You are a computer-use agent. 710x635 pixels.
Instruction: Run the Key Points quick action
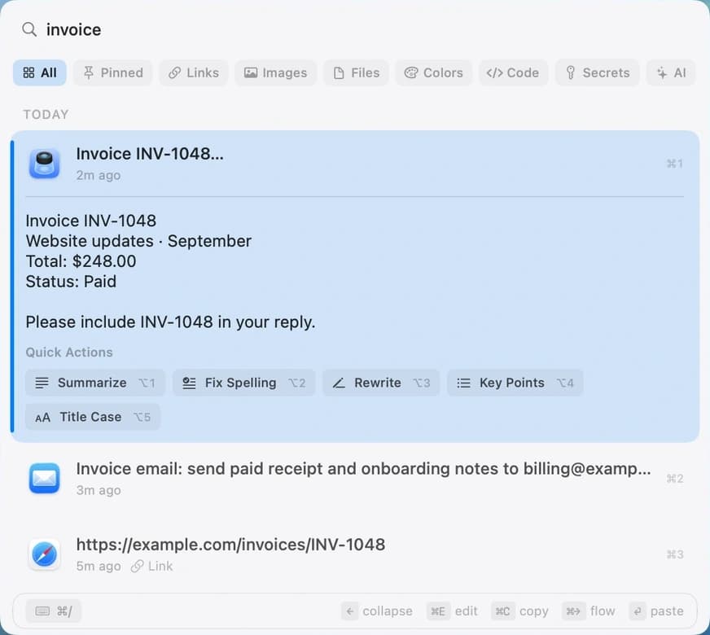(x=515, y=383)
